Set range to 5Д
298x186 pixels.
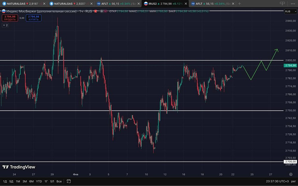click(11, 181)
